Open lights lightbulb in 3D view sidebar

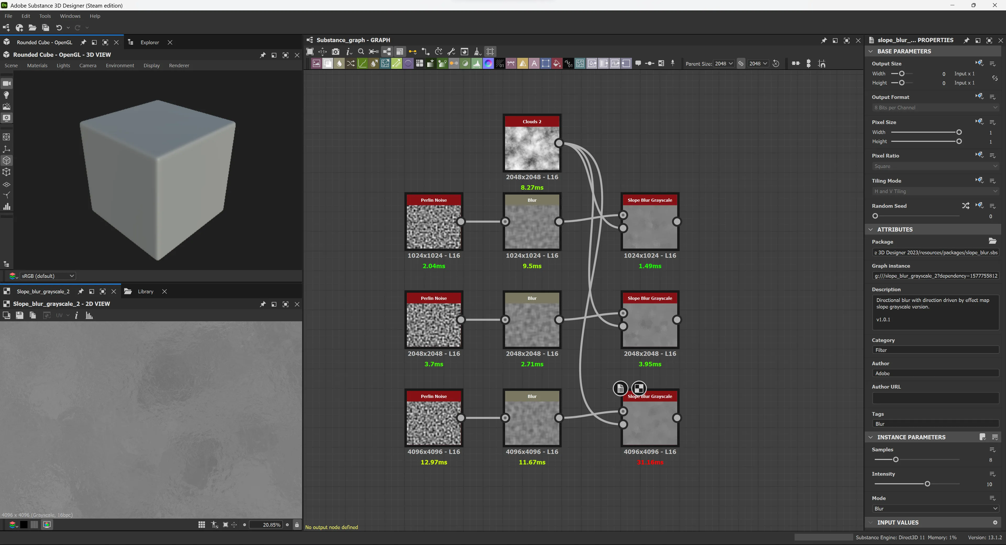pyautogui.click(x=6, y=95)
